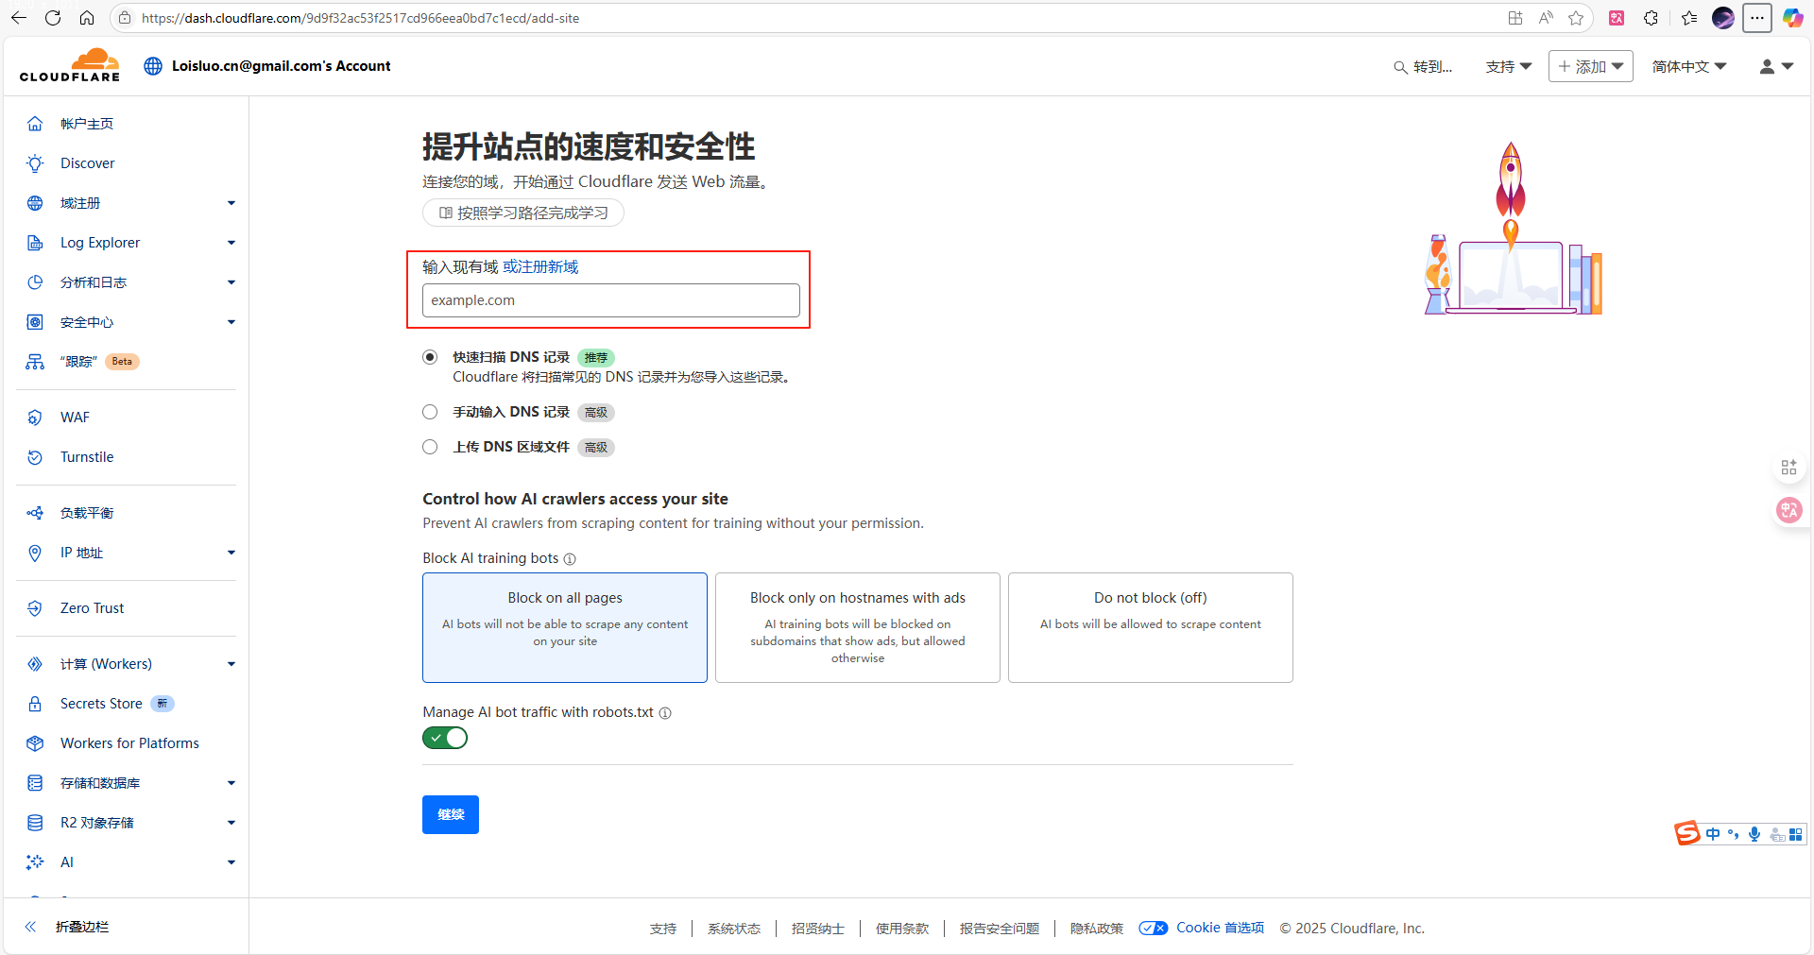This screenshot has height=955, width=1814.
Task: Expand the 计算 (Workers) submenu arrow
Action: coord(231,664)
